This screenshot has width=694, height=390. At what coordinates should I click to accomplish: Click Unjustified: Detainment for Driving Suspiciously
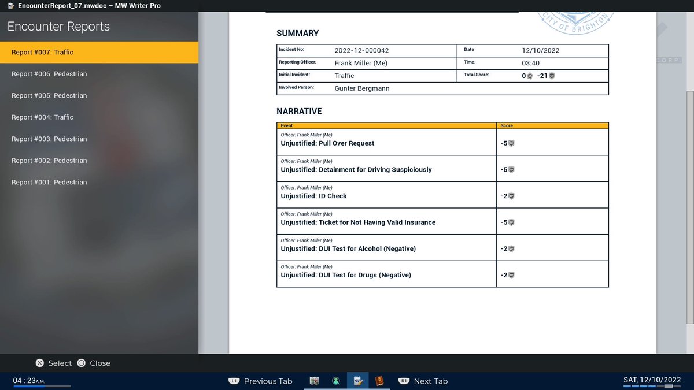356,170
